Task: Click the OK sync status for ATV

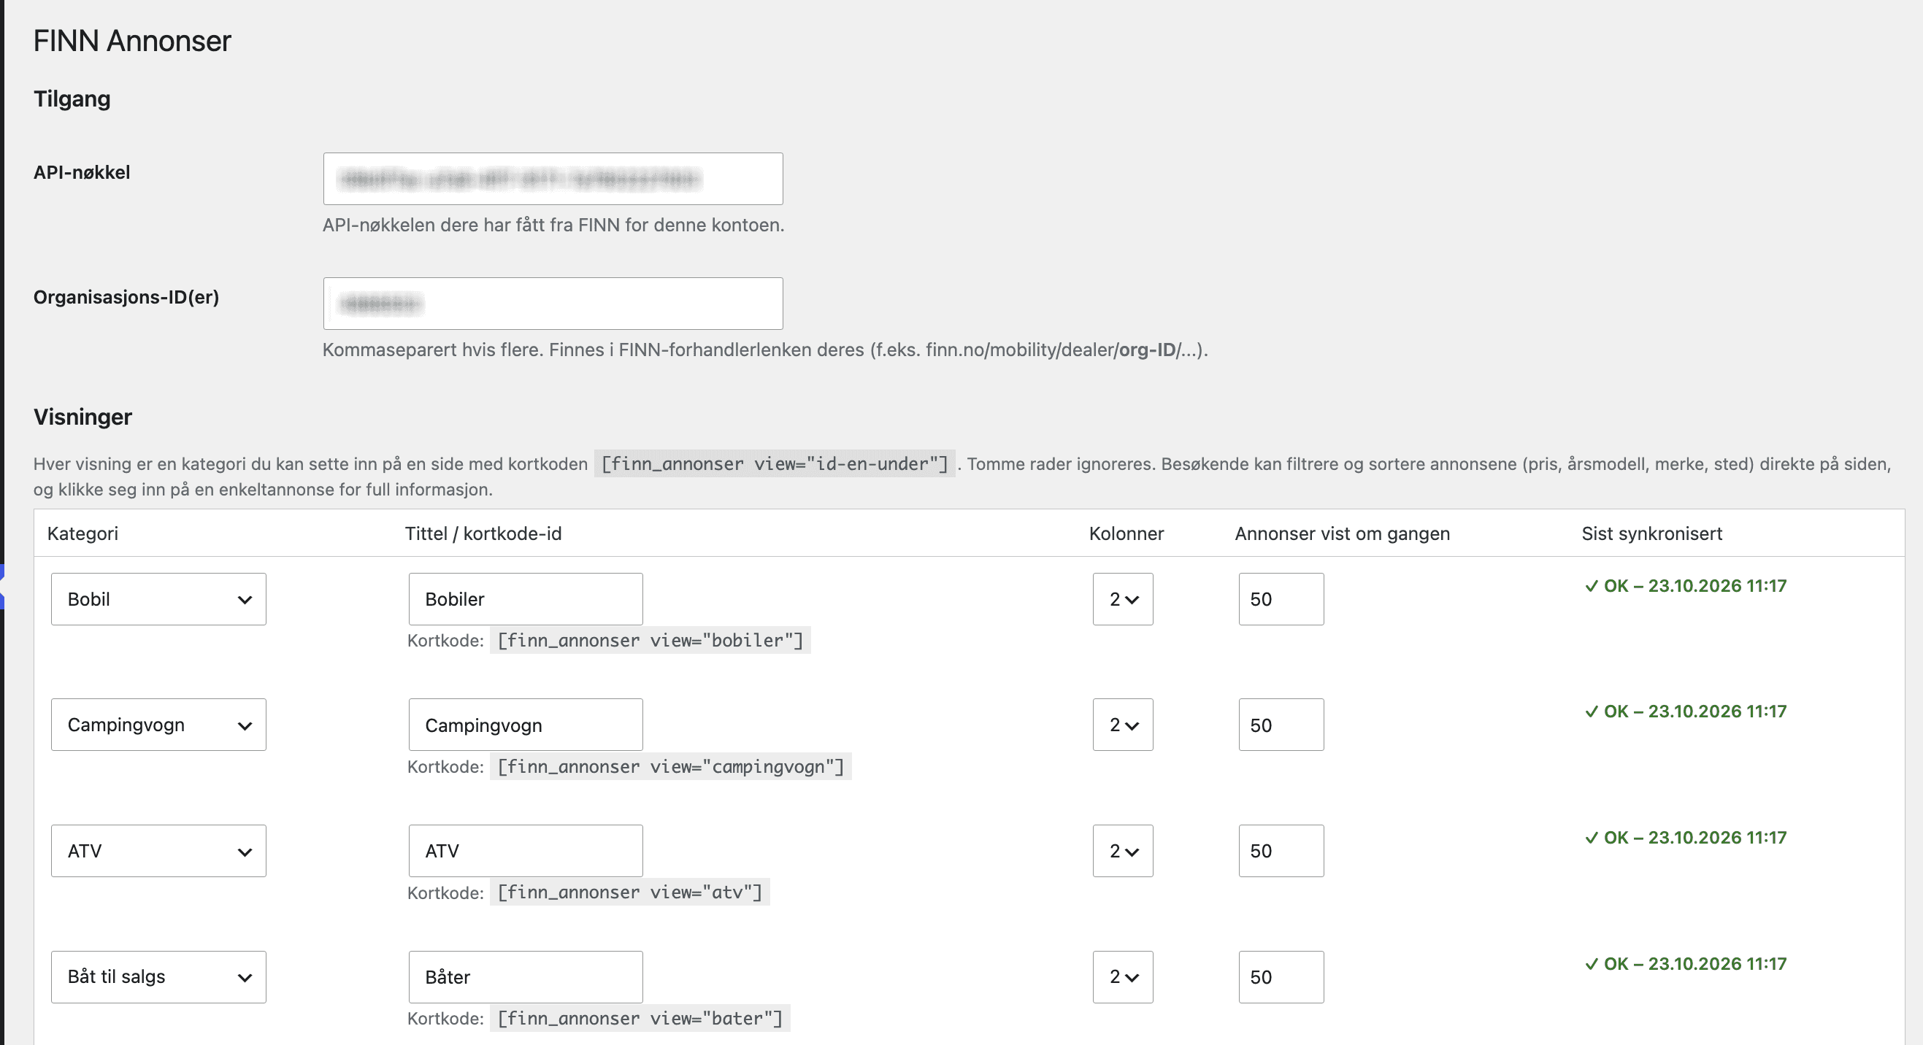Action: point(1686,838)
